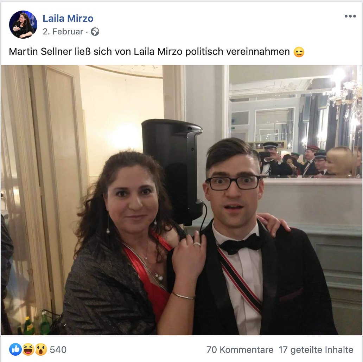Viewport: 363px width, 362px height.
Task: Open the 70 Kommentare link
Action: tap(240, 350)
